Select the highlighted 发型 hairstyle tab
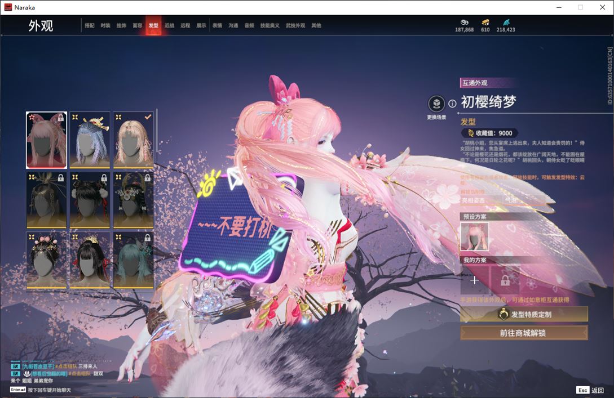Viewport: 614px width, 398px height. pos(153,25)
